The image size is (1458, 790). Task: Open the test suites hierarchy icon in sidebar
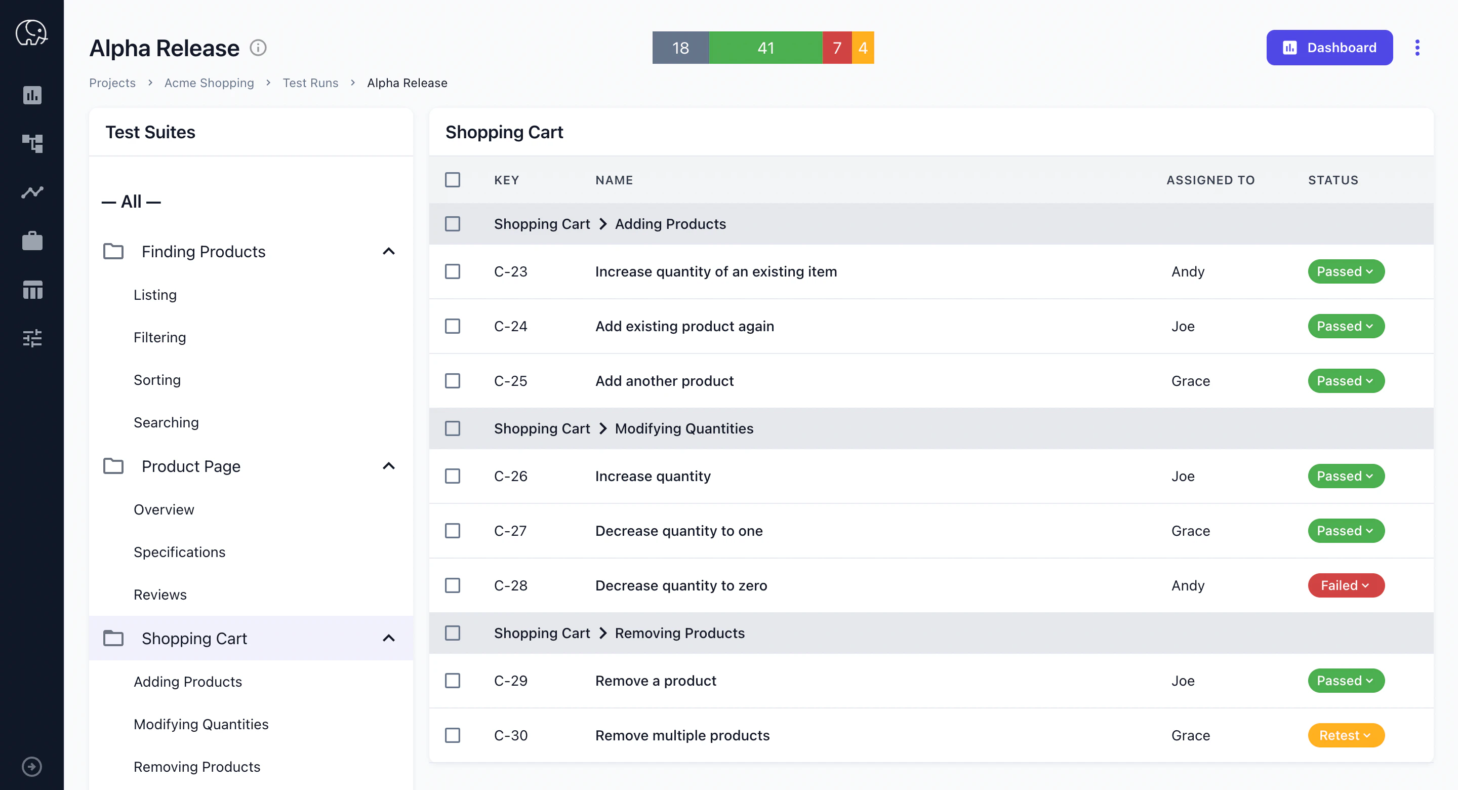point(32,144)
